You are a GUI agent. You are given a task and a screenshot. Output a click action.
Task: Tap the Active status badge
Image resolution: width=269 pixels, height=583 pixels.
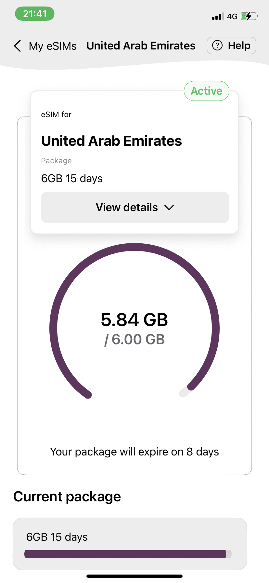[207, 91]
